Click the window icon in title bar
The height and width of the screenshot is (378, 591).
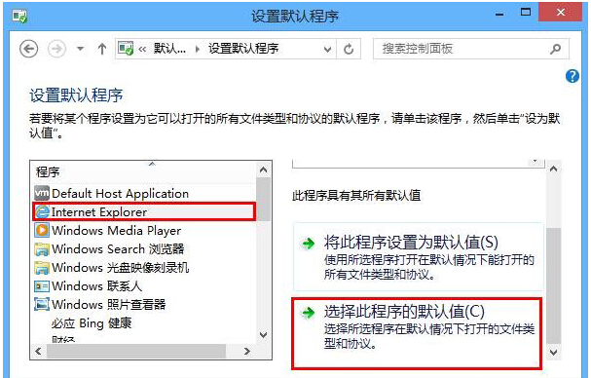click(x=19, y=16)
